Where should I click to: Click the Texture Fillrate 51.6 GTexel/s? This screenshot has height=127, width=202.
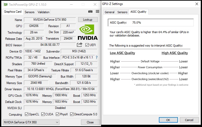point(84,70)
